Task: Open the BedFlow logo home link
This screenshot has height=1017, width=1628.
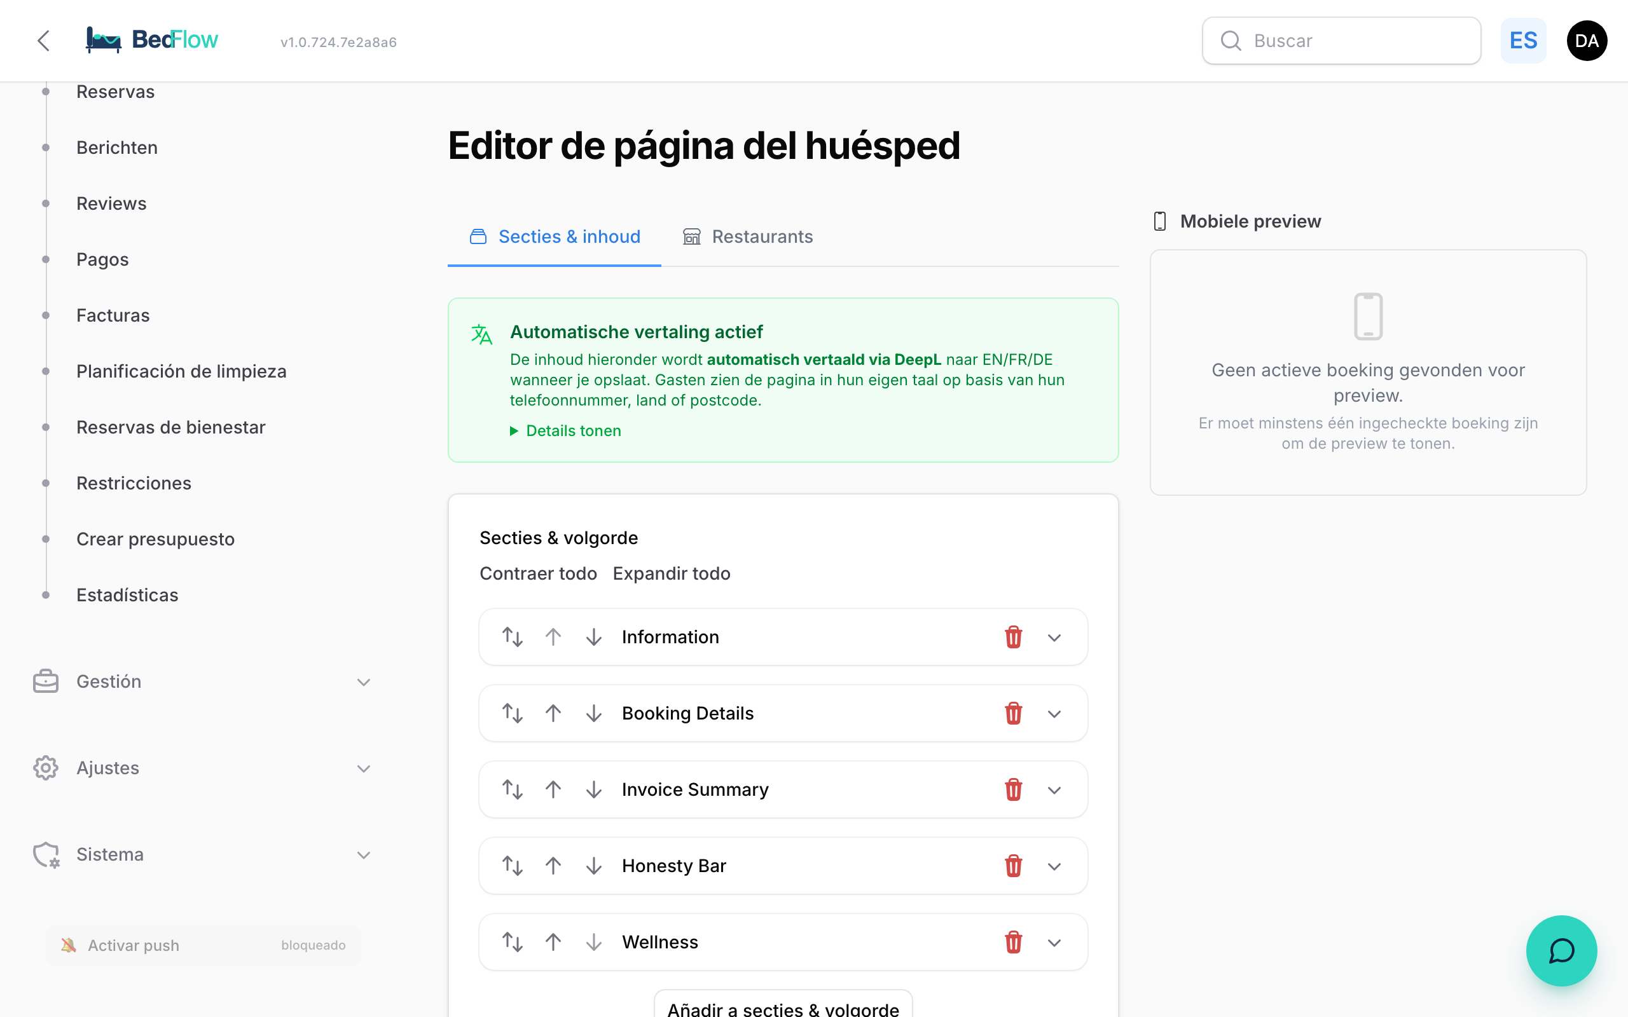Action: [152, 40]
